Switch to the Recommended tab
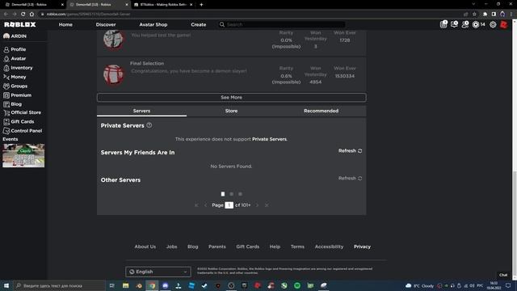 322,112
